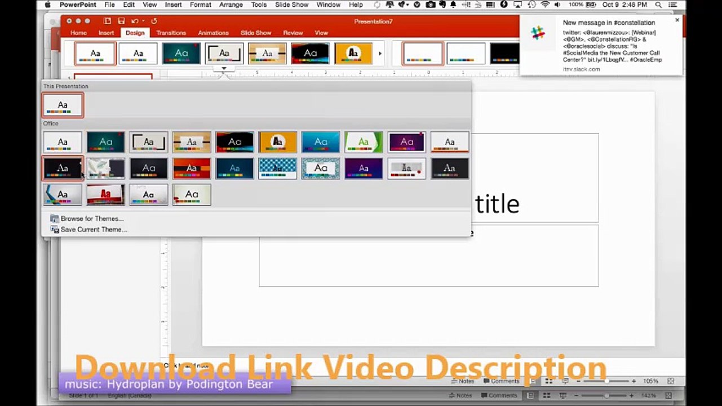Click the right arrow to show more themes
722x406 pixels.
point(380,54)
